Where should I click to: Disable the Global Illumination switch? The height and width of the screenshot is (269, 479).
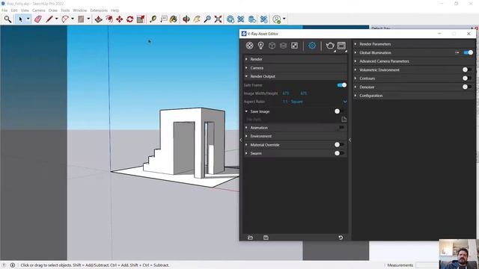point(469,52)
